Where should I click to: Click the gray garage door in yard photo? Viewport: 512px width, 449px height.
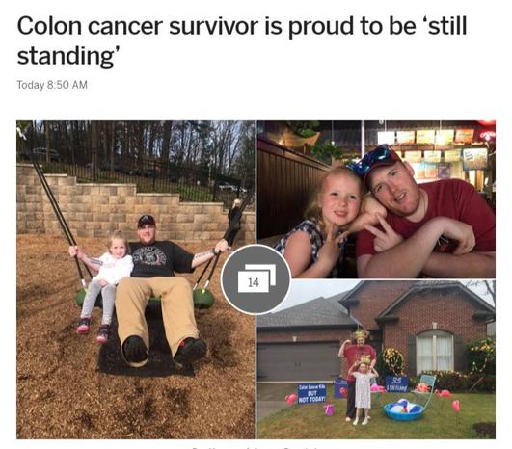pos(299,360)
